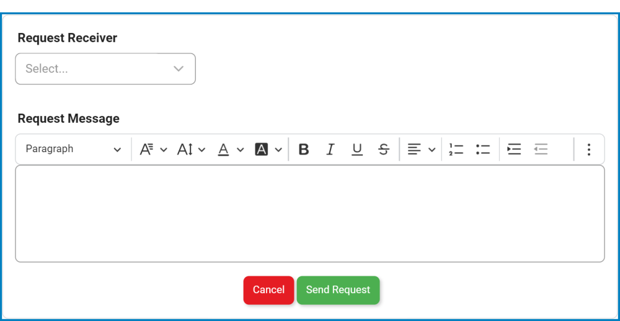Apply underline formatting
Image resolution: width=620 pixels, height=321 pixels.
tap(357, 150)
